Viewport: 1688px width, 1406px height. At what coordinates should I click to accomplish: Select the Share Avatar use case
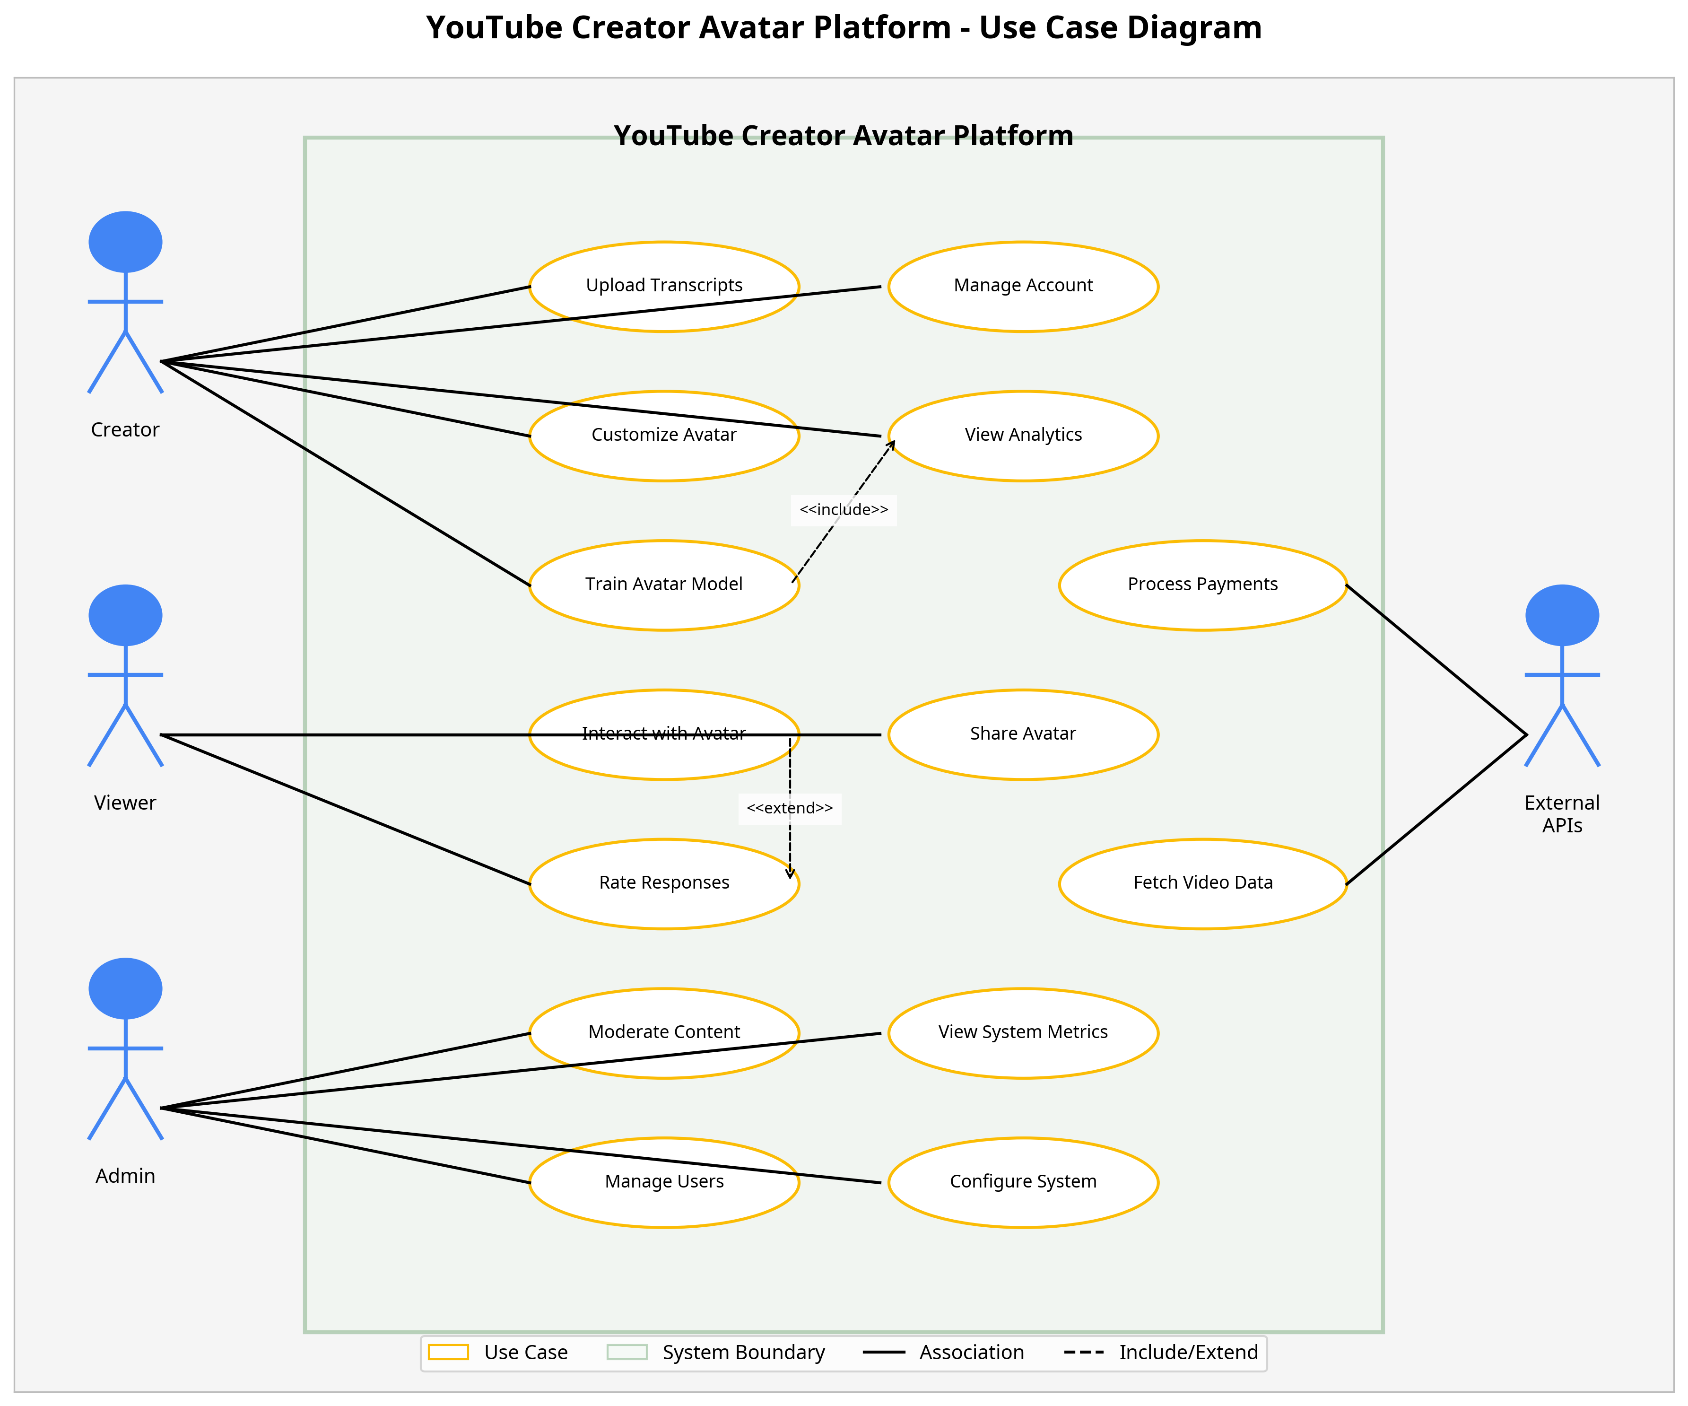tap(1023, 734)
